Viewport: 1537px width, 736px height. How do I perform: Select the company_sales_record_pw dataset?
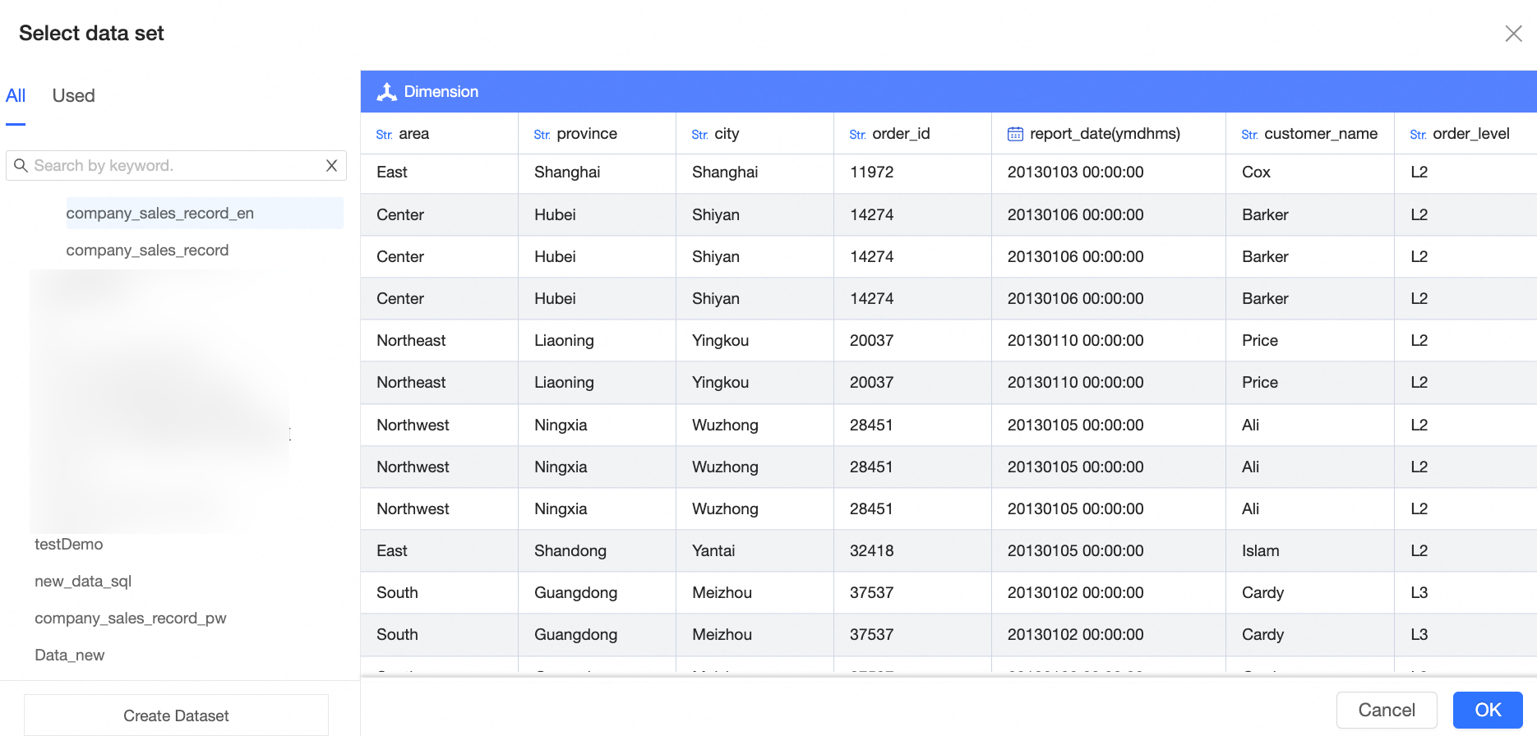[x=130, y=619]
